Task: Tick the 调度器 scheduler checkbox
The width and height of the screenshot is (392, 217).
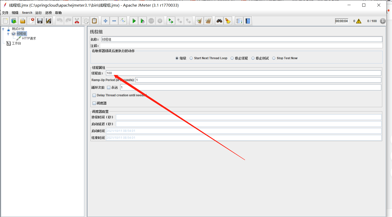Action: (94, 103)
